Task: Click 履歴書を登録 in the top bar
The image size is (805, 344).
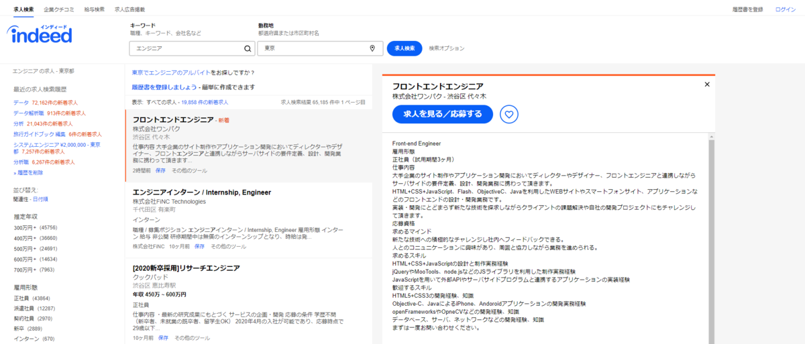Action: click(x=748, y=9)
